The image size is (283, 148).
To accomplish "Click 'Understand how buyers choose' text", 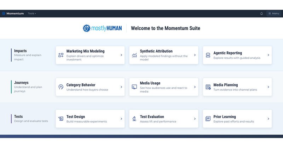I will tap(87, 90).
